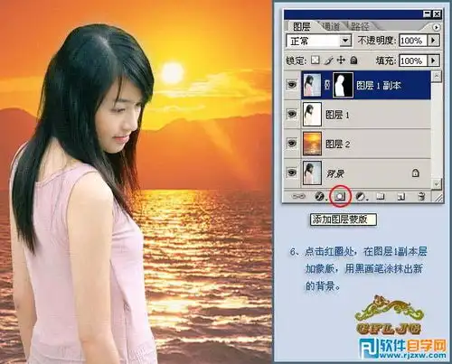Image resolution: width=452 pixels, height=364 pixels.
Task: Hide the 图层 1 副本 layer
Action: point(292,85)
